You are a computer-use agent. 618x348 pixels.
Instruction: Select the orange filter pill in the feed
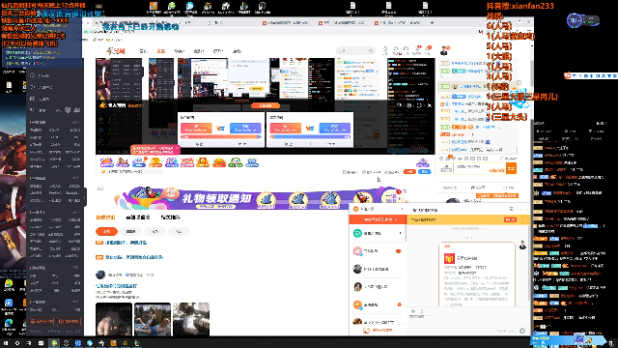[x=106, y=232]
